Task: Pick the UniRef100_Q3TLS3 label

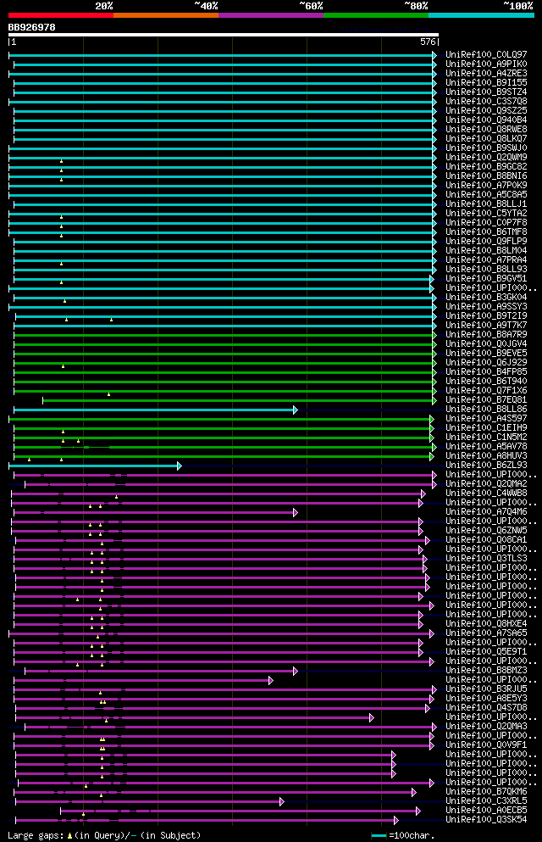Action: pyautogui.click(x=486, y=559)
